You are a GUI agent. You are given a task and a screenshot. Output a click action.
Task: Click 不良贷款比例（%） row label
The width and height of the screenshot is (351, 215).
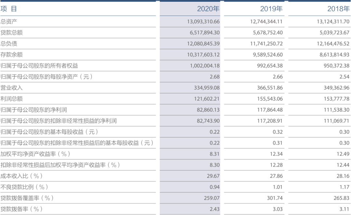pos(24,187)
